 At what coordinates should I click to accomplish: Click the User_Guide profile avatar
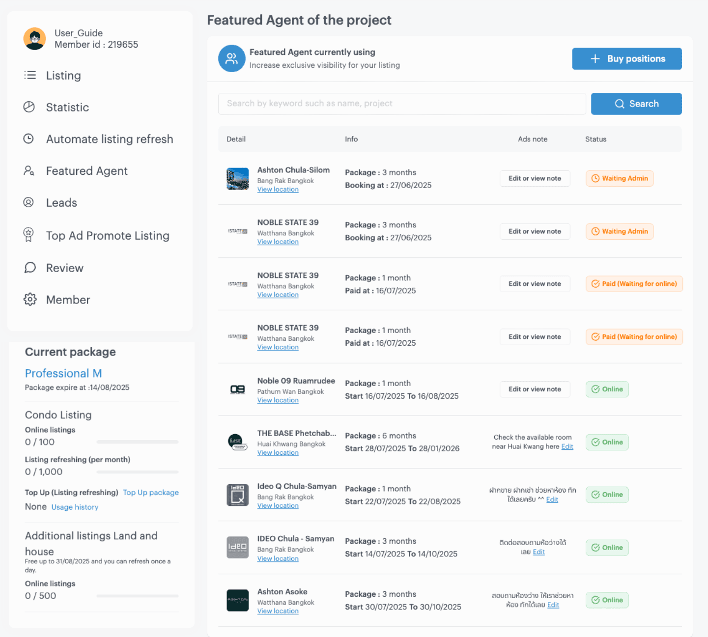pyautogui.click(x=34, y=38)
